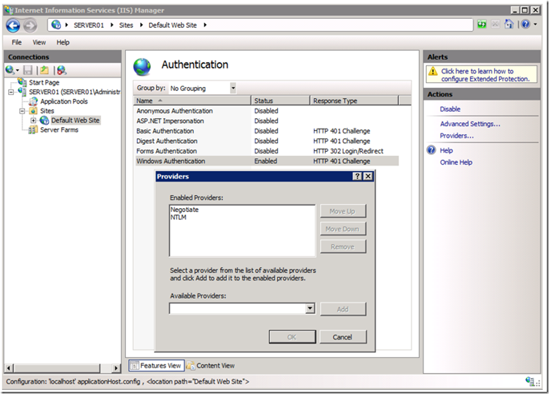
Task: Select the Forms Authentication row
Action: [x=266, y=151]
